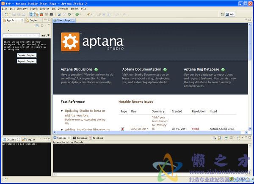Click the pencil and ruler toolbar icon
The image size is (254, 184).
coord(88,14)
